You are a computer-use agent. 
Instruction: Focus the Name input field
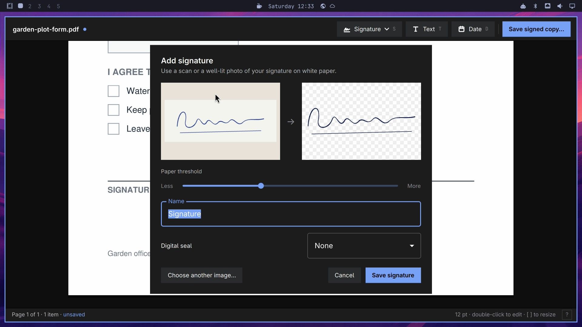pos(291,214)
